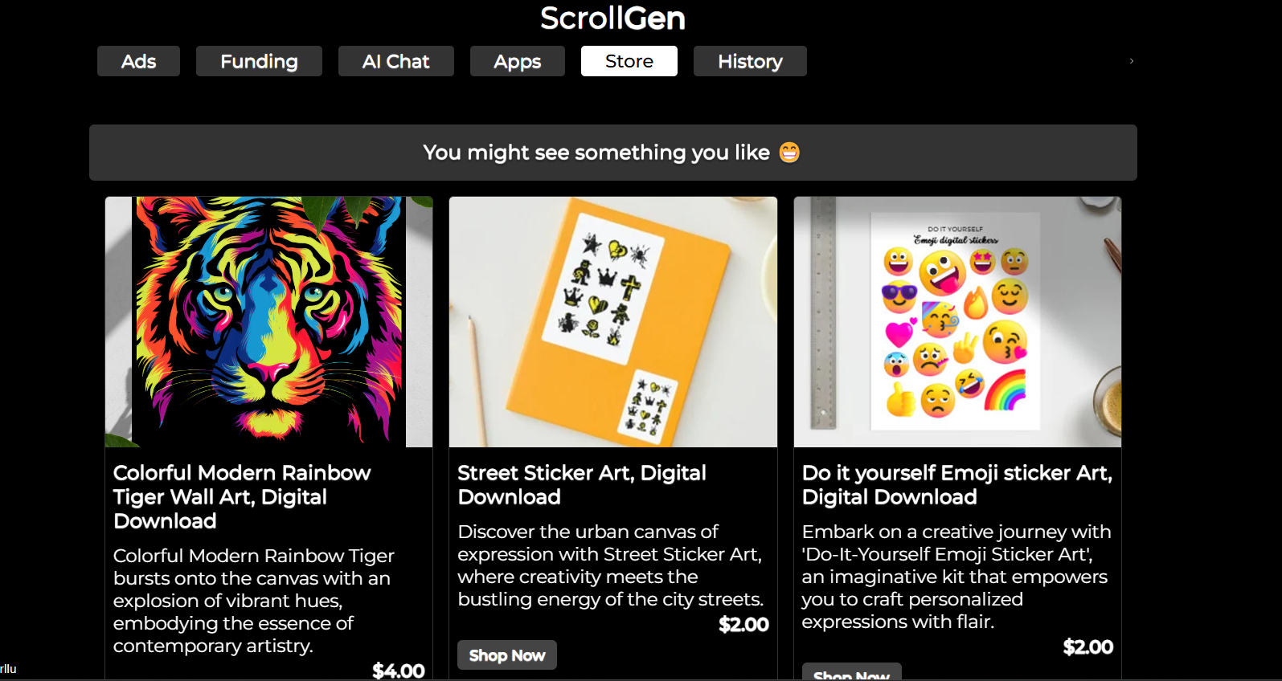Click the Street Sticker Art product title
Viewport: 1282px width, 681px height.
pyautogui.click(x=581, y=484)
